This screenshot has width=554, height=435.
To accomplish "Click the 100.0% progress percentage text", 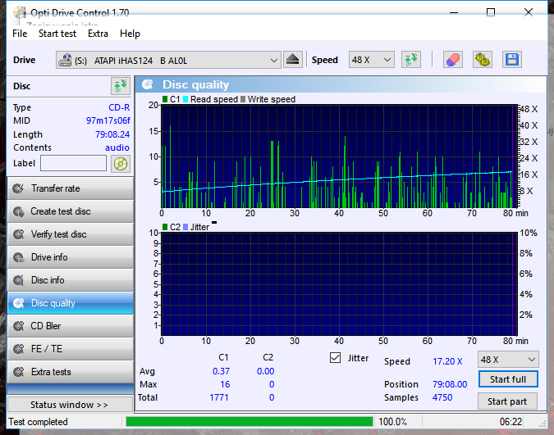I will point(393,422).
